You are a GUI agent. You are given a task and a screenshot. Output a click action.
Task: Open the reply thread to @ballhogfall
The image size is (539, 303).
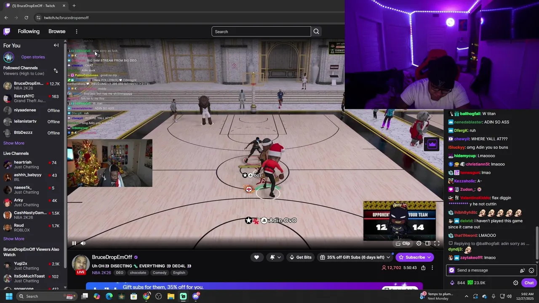pyautogui.click(x=489, y=243)
